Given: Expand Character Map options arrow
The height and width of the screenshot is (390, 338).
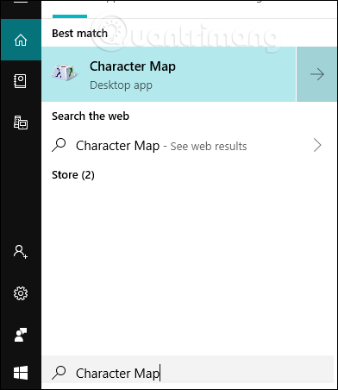Looking at the screenshot, I should pos(316,74).
